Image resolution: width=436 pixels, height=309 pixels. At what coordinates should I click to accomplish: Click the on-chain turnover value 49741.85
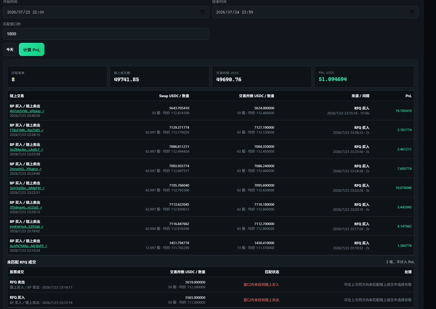point(126,79)
